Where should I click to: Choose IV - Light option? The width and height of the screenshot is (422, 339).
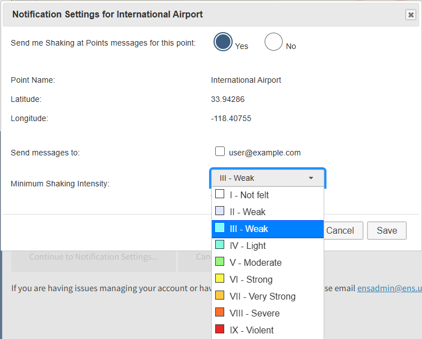(267, 246)
